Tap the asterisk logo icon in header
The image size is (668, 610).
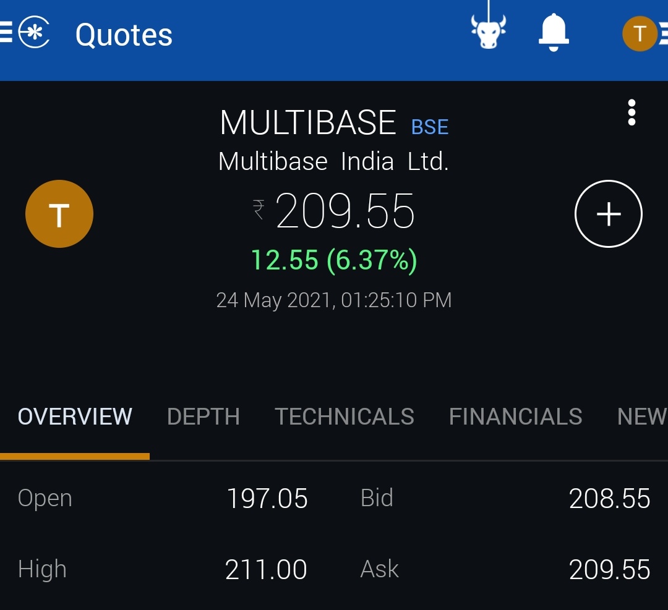click(34, 32)
